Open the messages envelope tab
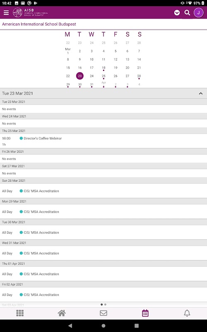The image size is (207, 332). pyautogui.click(x=103, y=313)
